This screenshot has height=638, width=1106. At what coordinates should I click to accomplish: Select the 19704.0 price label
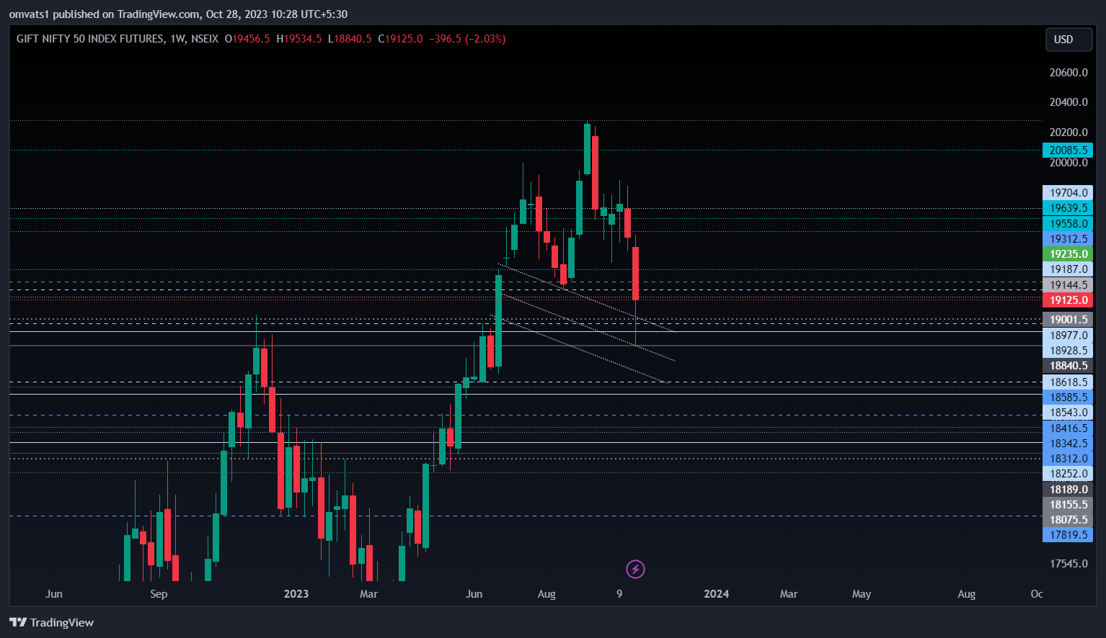coord(1068,193)
